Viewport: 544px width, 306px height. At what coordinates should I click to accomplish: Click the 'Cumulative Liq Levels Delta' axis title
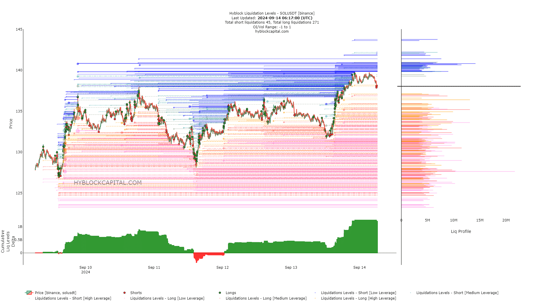(x=8, y=242)
